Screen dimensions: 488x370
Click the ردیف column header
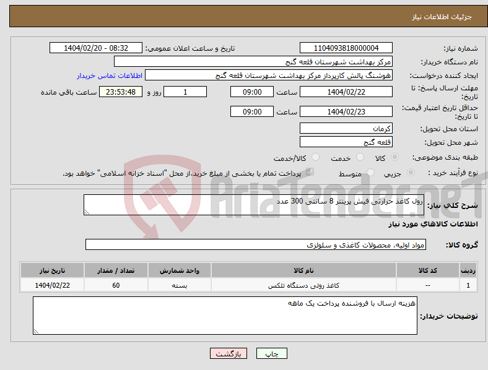coord(468,270)
